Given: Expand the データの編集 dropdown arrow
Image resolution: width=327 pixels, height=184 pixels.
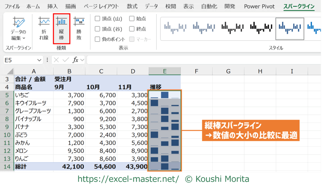Looking at the screenshot, I should click(x=24, y=38).
